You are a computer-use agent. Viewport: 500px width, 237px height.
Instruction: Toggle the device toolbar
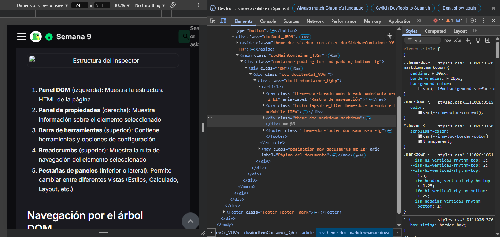(x=223, y=21)
